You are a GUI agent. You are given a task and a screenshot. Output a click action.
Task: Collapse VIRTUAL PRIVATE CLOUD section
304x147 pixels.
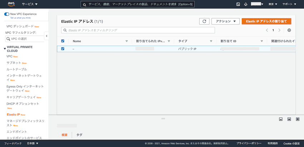[5, 49]
